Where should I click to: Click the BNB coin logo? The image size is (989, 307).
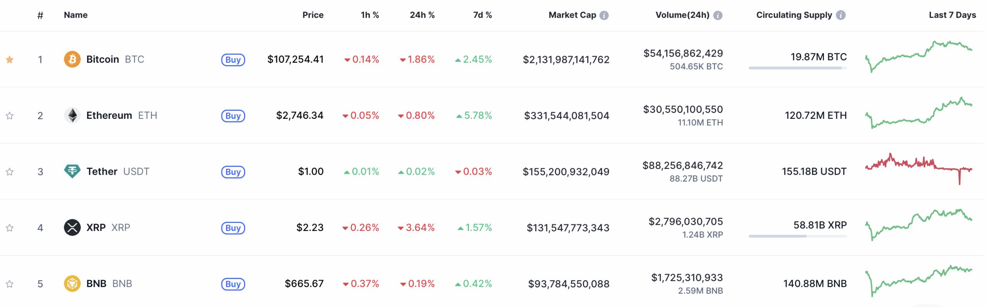(x=73, y=283)
